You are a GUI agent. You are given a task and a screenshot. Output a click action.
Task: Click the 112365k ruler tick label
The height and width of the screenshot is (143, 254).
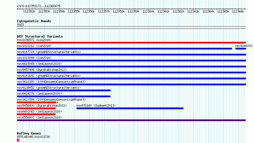pos(223,11)
